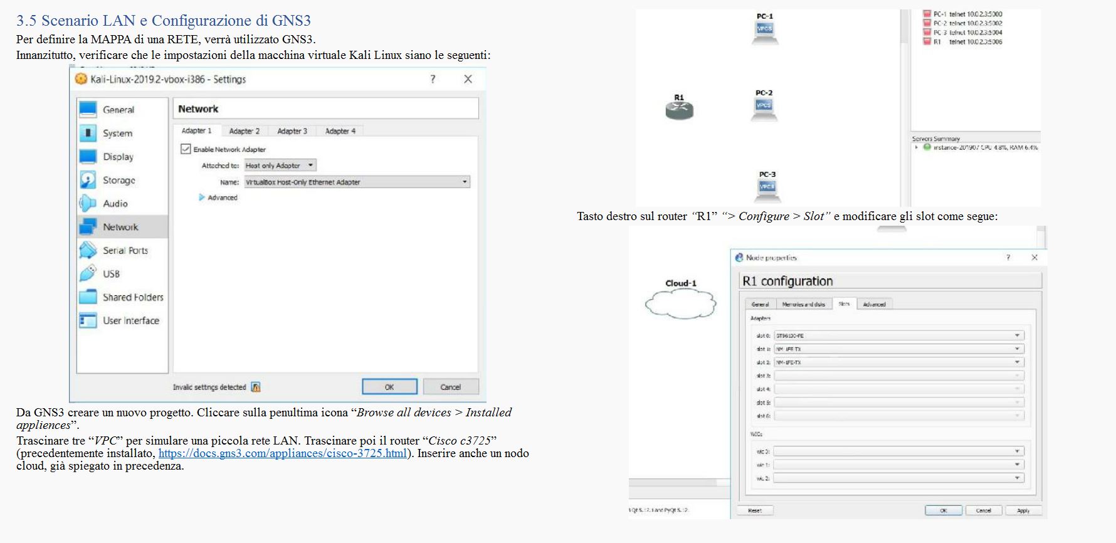Click the red status icon beside PC-1 telnet
The width and height of the screenshot is (1116, 543).
[927, 14]
